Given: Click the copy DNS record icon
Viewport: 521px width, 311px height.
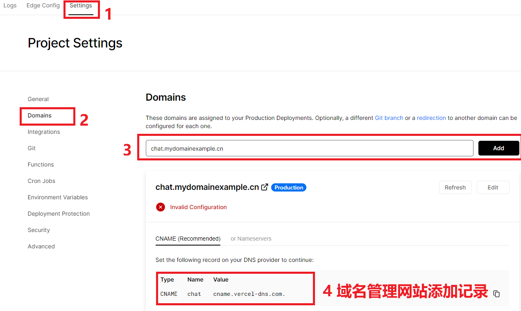Looking at the screenshot, I should [x=496, y=294].
